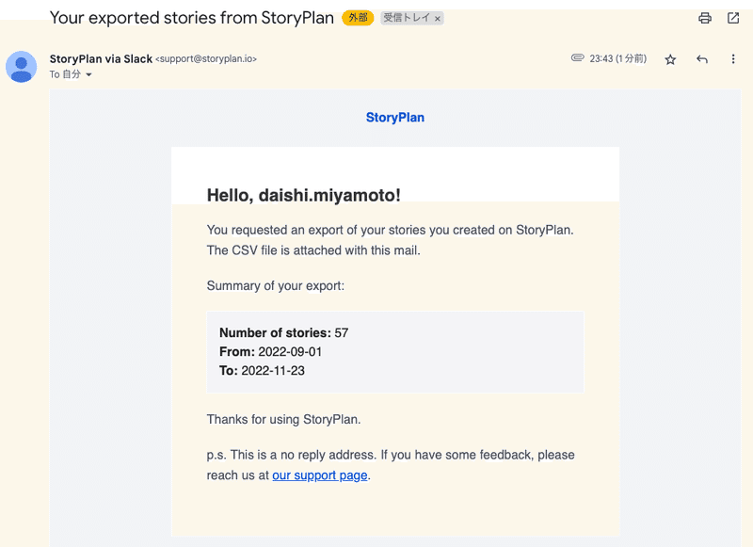
Task: Click the support@storyplan.io sender address
Action: pos(206,58)
